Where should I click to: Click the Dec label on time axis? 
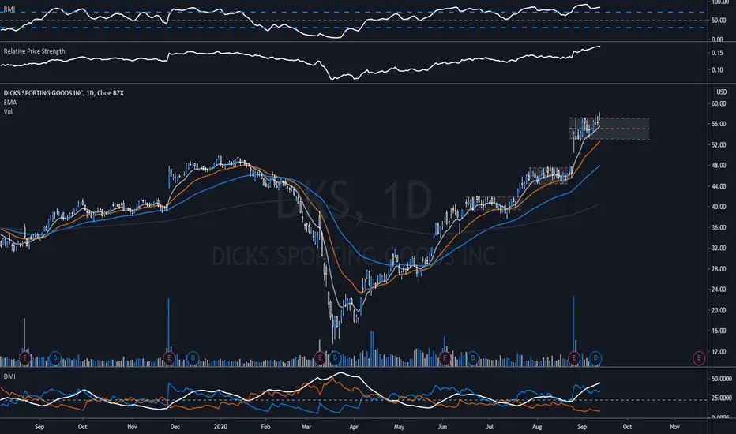coord(175,426)
